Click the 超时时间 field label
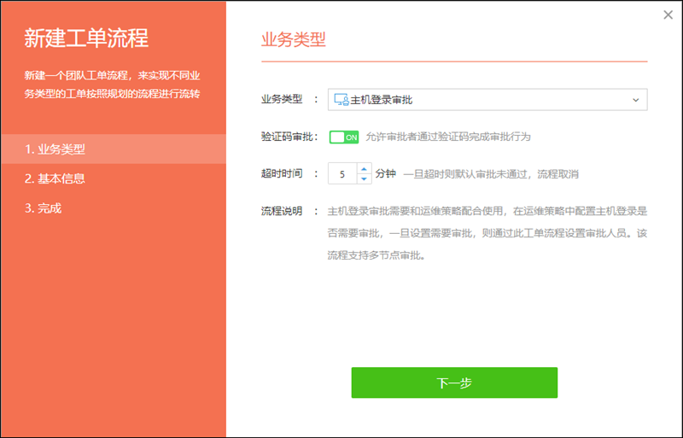The width and height of the screenshot is (683, 438). [x=282, y=173]
